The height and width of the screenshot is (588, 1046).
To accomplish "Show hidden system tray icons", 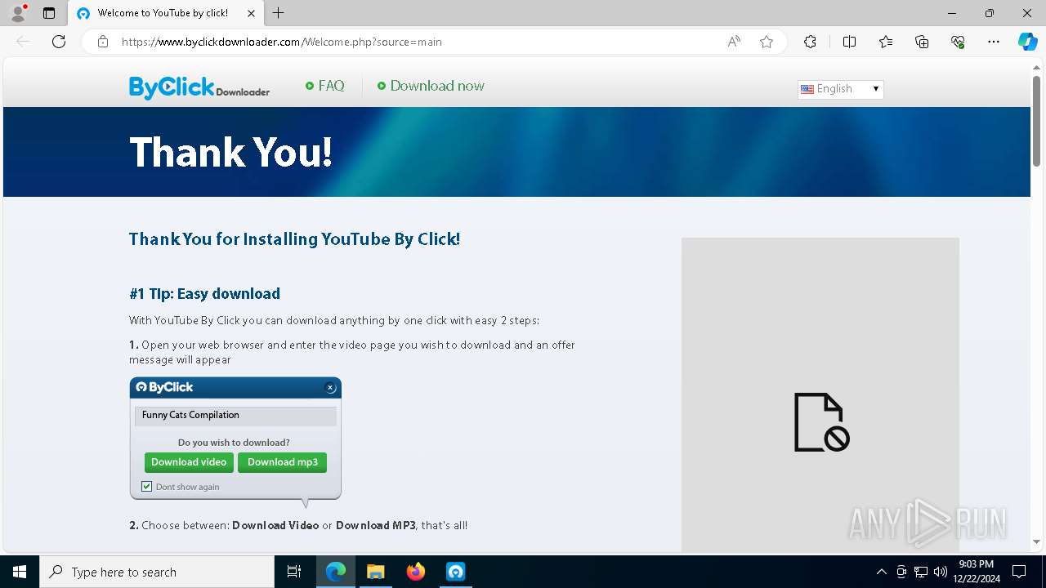I will (881, 572).
